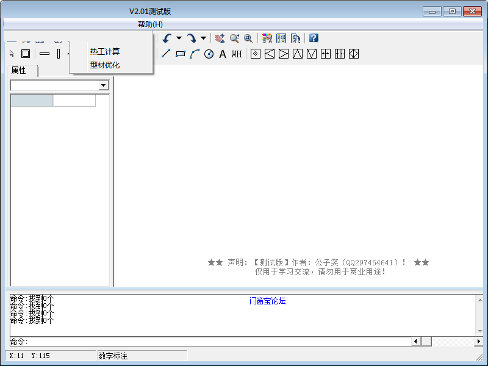Choose 热工计算 from the dropdown menu
Screen dimensions: 488x366
[x=105, y=51]
